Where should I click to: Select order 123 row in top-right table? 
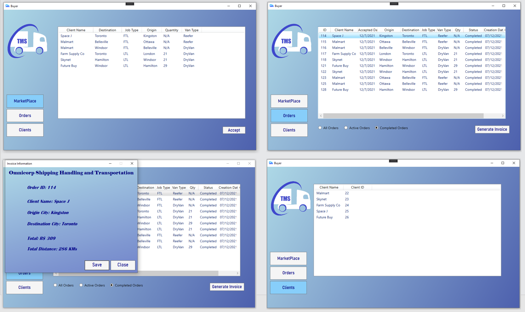pos(412,78)
